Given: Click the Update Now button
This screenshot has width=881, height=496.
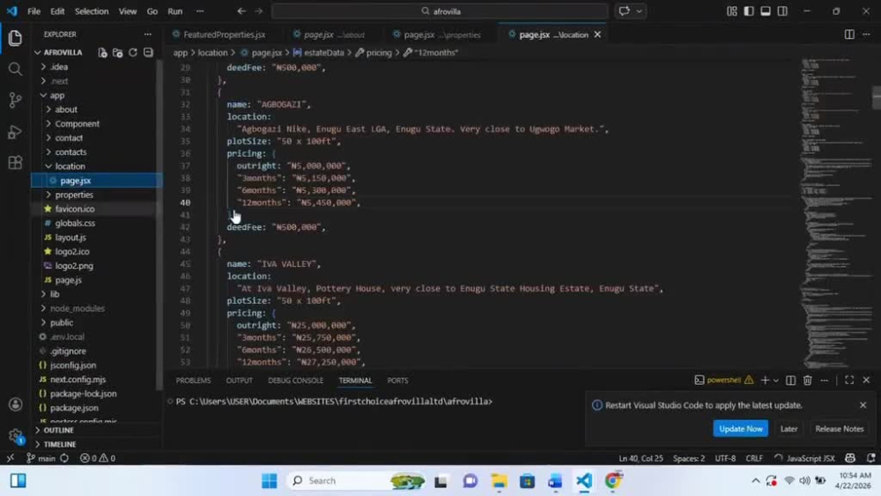Looking at the screenshot, I should click(741, 428).
